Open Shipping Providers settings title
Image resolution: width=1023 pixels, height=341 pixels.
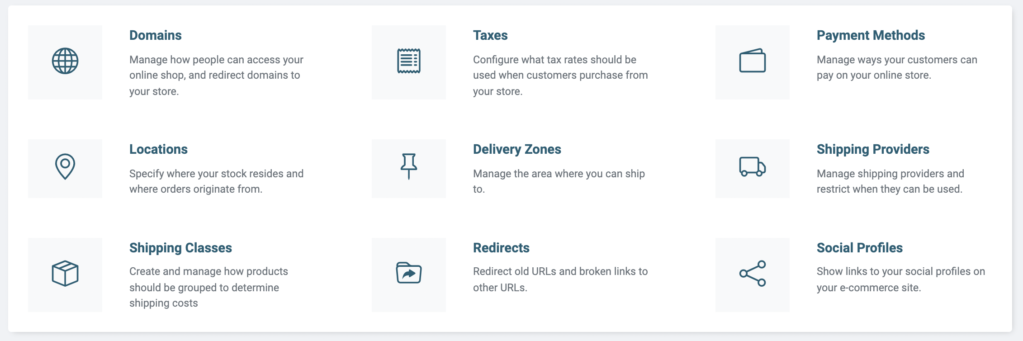pos(873,149)
